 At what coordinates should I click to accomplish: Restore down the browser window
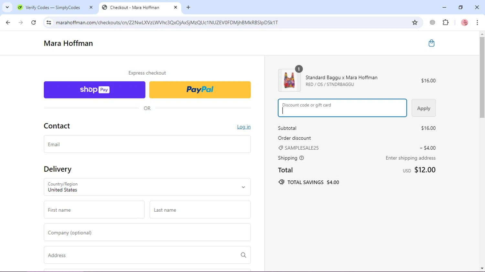point(460,7)
